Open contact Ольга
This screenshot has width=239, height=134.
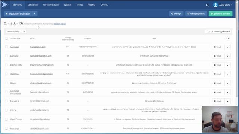(x=13, y=83)
